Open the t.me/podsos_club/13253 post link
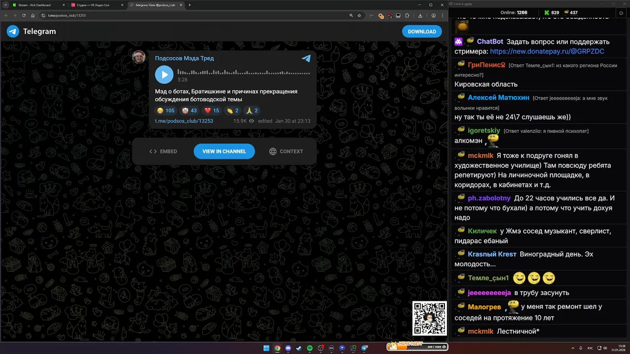Screen dimensions: 630x354 [184, 121]
